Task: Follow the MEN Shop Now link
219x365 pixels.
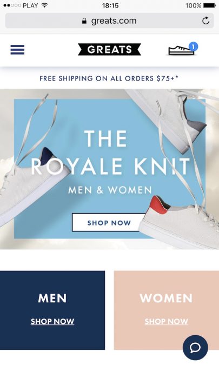Action: point(52,321)
